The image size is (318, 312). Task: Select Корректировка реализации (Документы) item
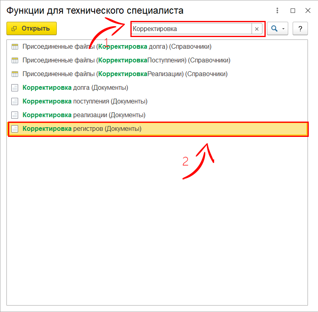coord(84,115)
